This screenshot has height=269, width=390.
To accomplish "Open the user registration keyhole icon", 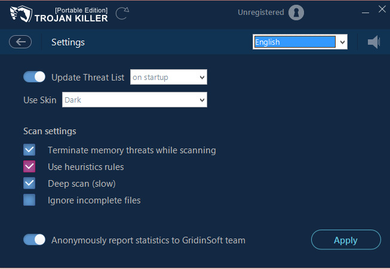I will click(296, 13).
